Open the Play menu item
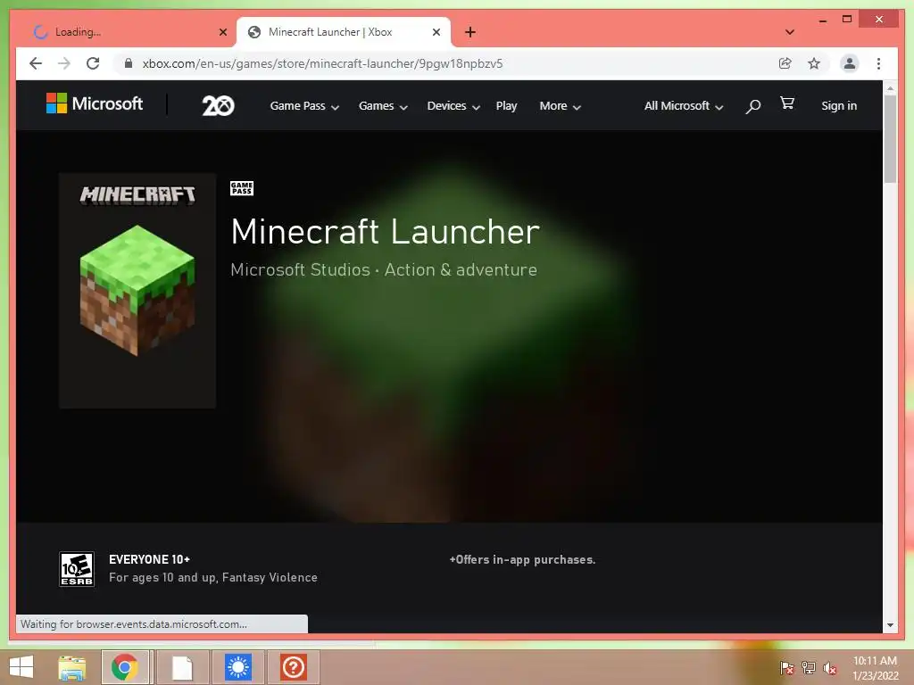The image size is (914, 685). [x=507, y=106]
